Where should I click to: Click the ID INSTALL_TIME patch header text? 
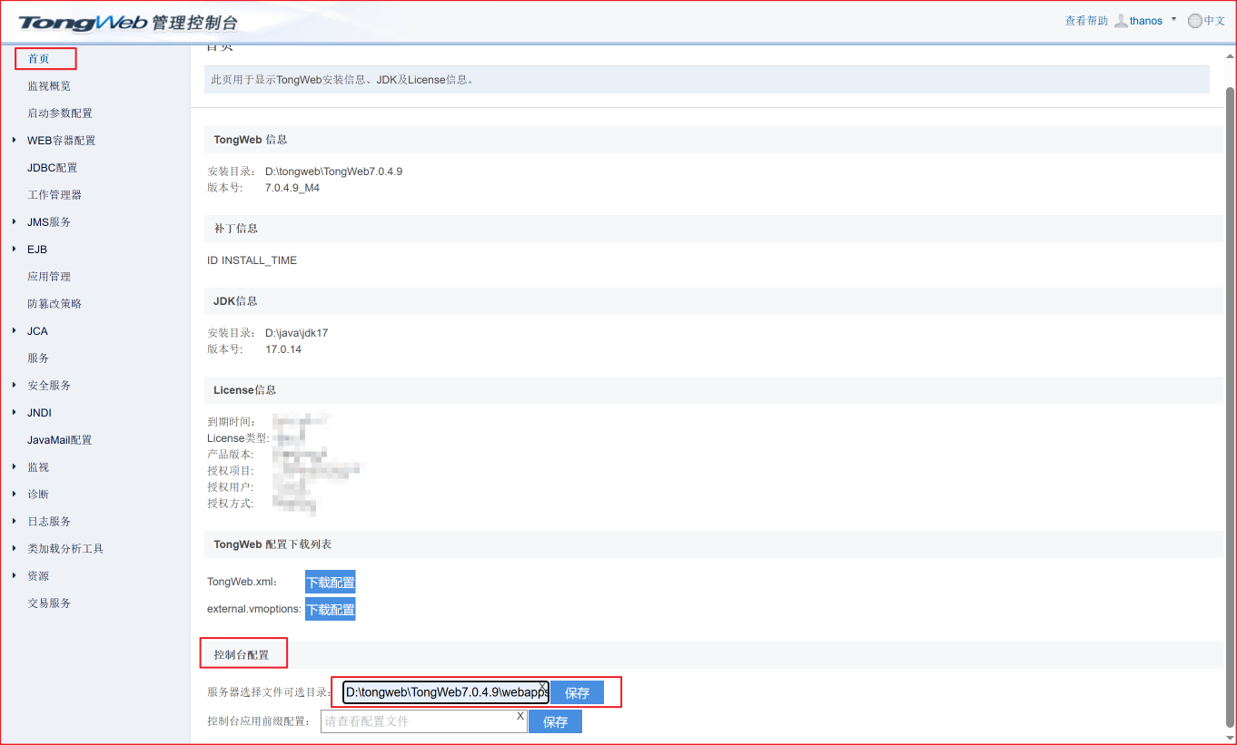pyautogui.click(x=252, y=260)
